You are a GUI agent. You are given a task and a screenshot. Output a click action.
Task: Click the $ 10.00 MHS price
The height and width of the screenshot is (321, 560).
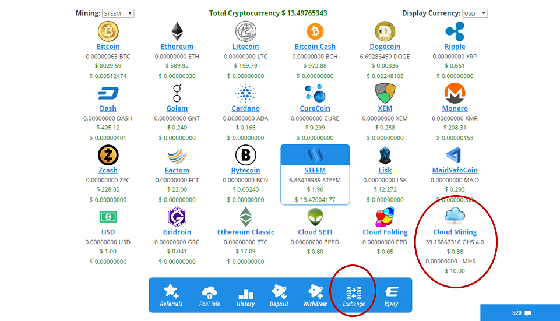point(455,271)
